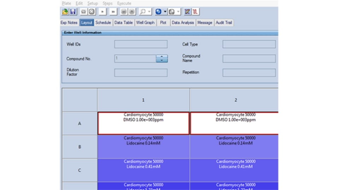Click the fast-forward step icon
The width and height of the screenshot is (339, 190).
click(x=113, y=12)
